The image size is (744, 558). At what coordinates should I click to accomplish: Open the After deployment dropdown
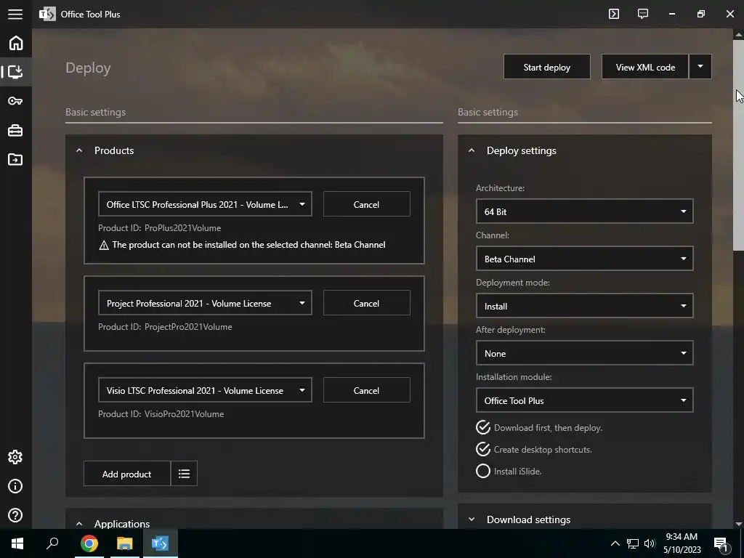click(585, 353)
